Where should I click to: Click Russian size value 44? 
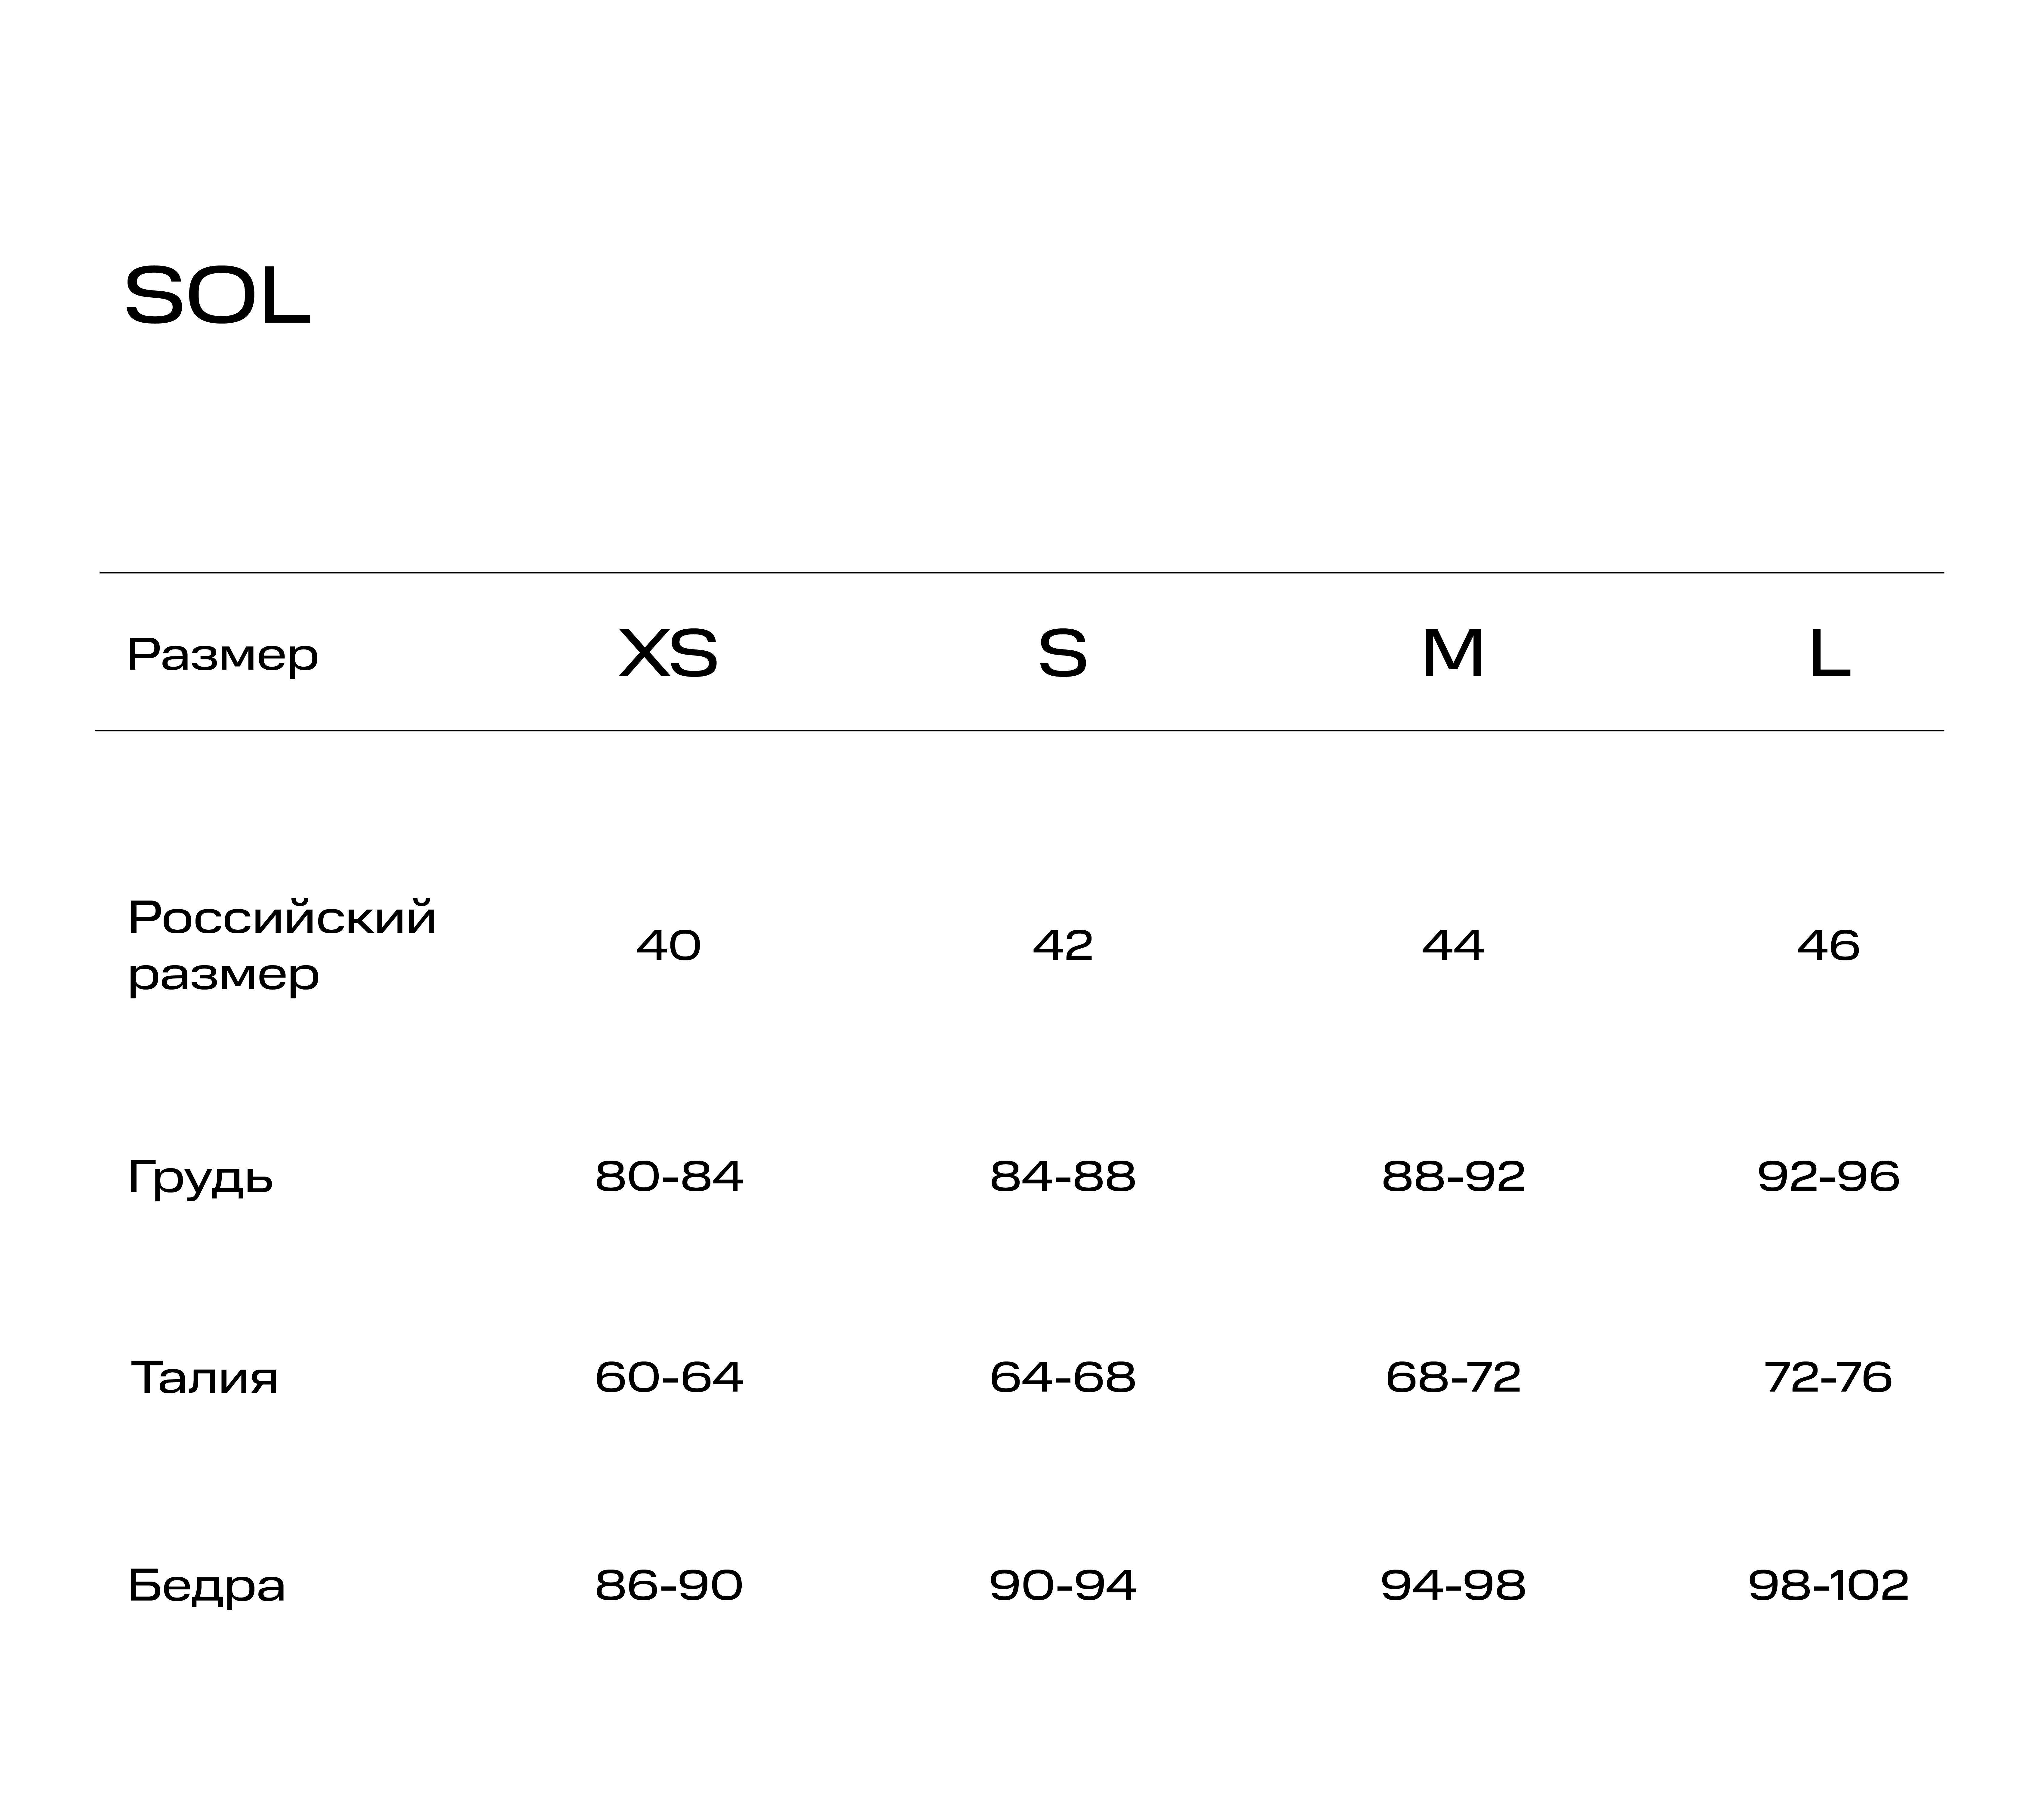click(x=1453, y=945)
